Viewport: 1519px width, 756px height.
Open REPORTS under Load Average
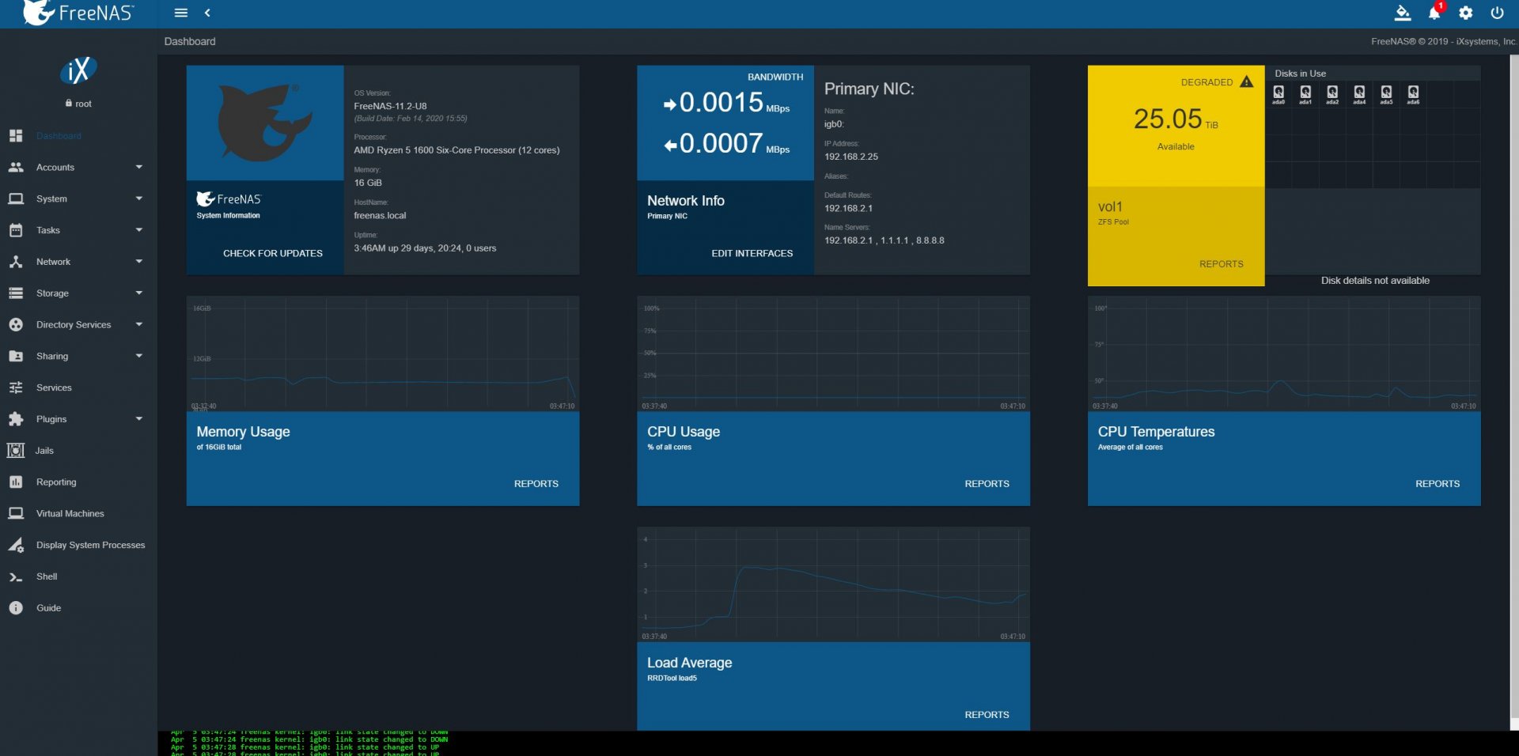987,715
